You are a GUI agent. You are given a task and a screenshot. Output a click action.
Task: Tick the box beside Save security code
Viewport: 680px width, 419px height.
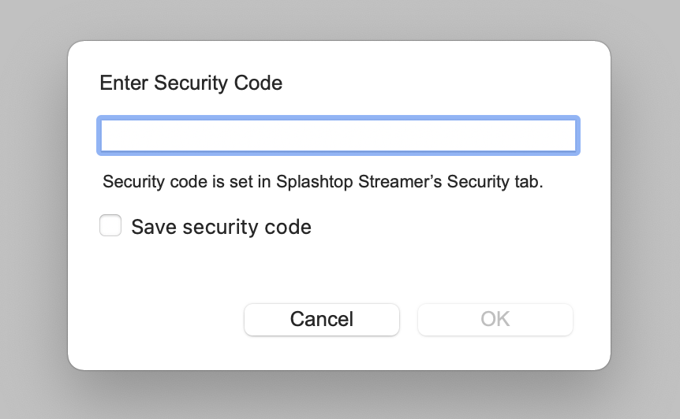point(110,227)
